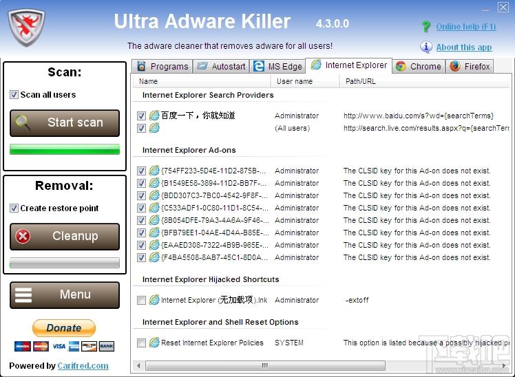Click the Internet Explorer Hijacked Shortcuts header

click(211, 279)
